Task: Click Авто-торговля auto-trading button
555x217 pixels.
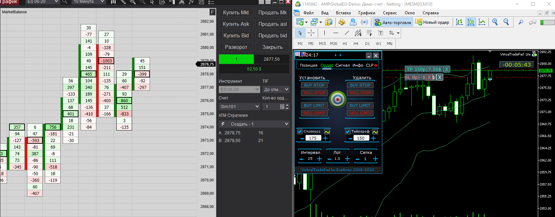Action: [393, 22]
